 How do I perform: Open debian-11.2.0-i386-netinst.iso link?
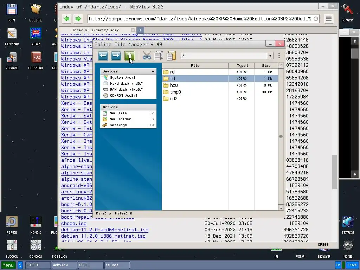click(103, 236)
